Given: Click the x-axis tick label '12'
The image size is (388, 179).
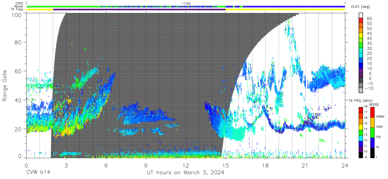Looking at the screenshot, I should (185, 165).
